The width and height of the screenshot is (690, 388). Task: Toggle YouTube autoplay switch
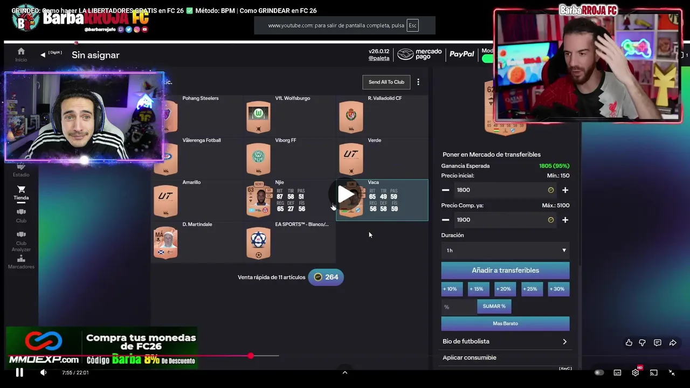click(599, 372)
